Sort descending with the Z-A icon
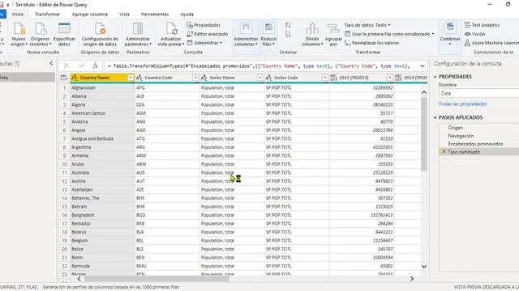 coord(288,34)
